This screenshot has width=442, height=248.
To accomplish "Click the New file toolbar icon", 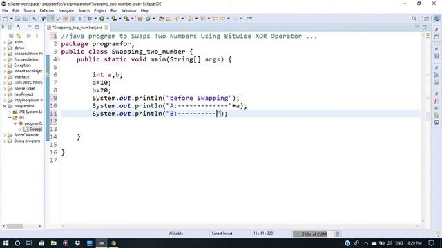I will coord(6,19).
